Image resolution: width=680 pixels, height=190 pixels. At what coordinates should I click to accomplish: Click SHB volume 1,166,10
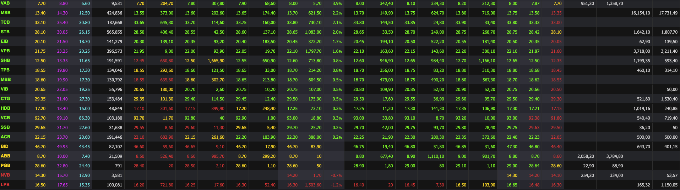pos(487,61)
